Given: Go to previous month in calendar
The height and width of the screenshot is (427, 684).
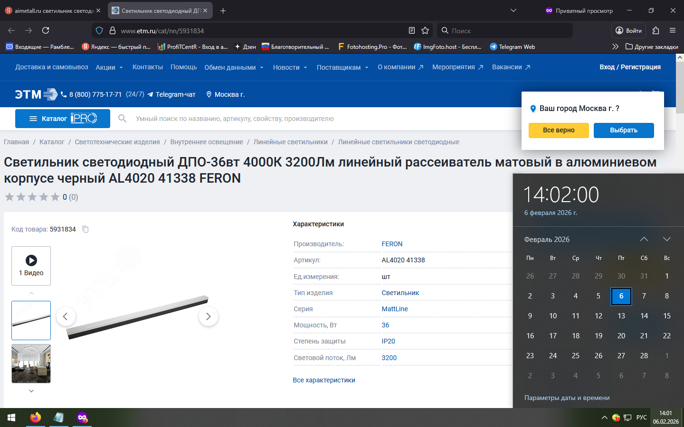Looking at the screenshot, I should [644, 239].
